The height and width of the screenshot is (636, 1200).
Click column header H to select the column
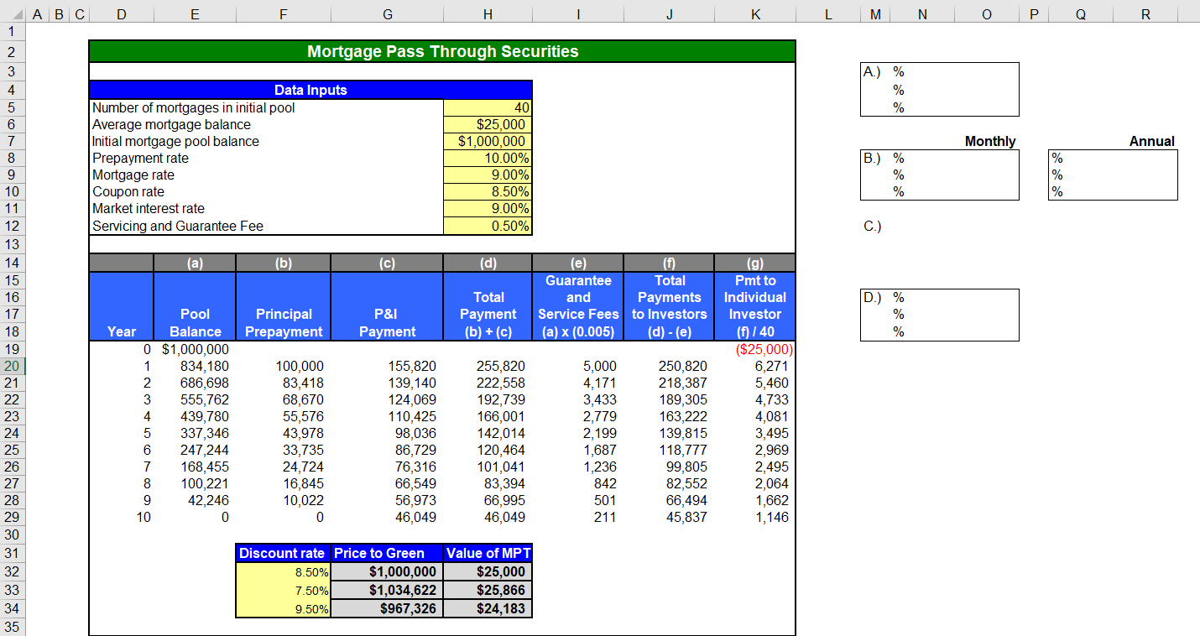(x=488, y=13)
